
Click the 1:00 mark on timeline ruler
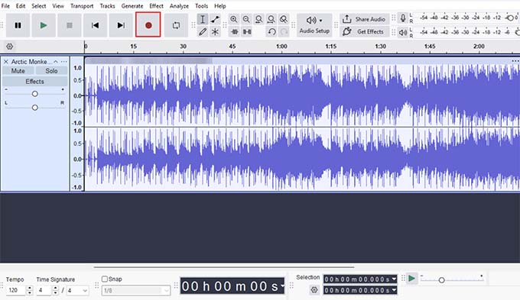[x=281, y=47]
